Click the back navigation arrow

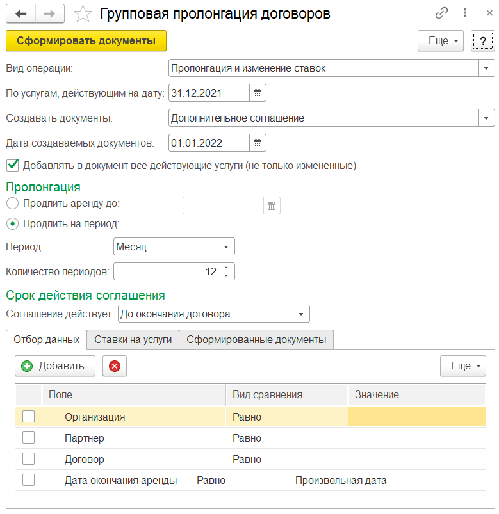(20, 13)
